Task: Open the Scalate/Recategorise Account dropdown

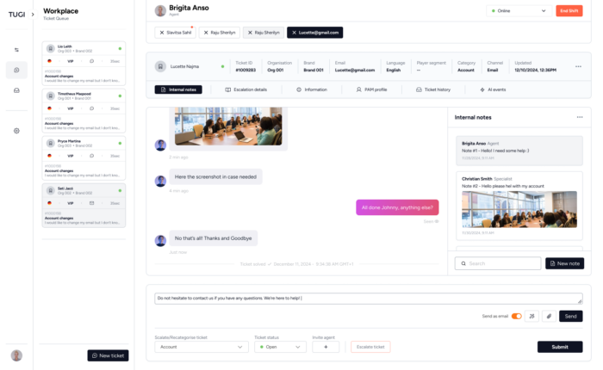Action: coord(202,347)
